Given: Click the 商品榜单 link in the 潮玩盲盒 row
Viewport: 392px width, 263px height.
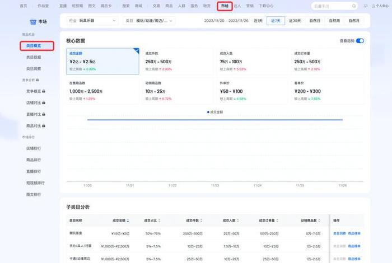Looking at the screenshot, I should pyautogui.click(x=354, y=233).
